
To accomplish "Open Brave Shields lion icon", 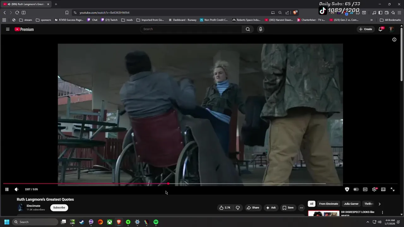I will tap(295, 13).
